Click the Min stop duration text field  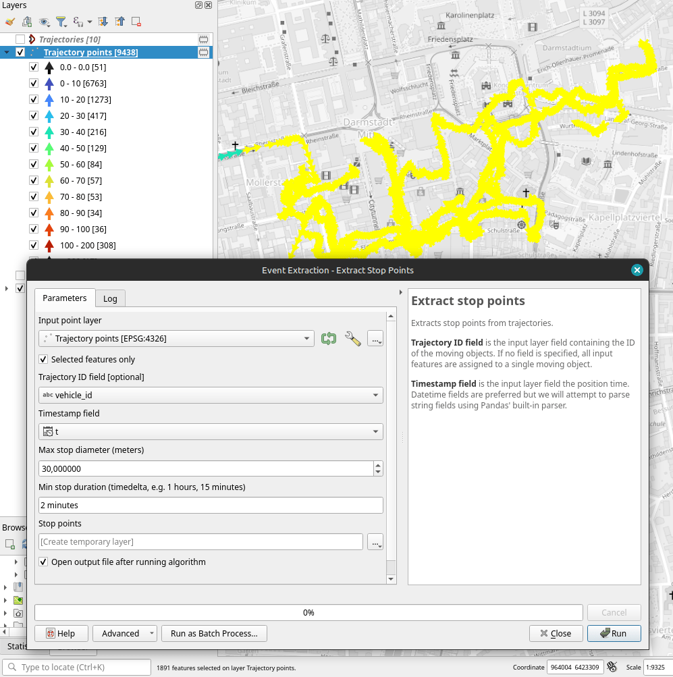(x=211, y=505)
